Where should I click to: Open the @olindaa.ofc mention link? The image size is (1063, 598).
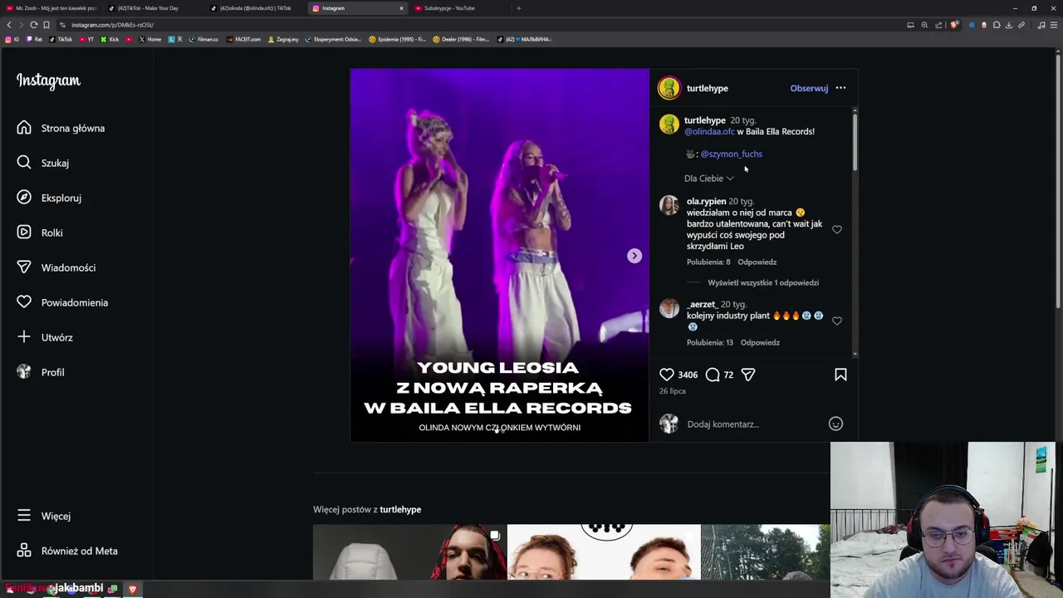[709, 131]
